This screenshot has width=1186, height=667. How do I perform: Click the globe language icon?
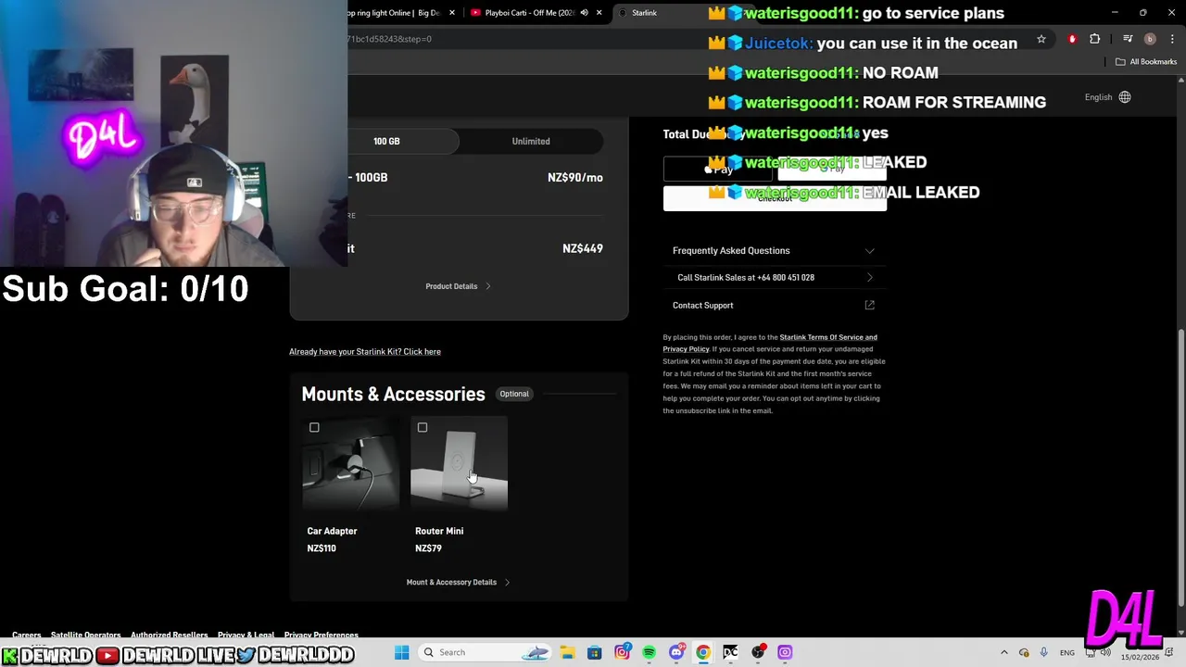point(1125,97)
